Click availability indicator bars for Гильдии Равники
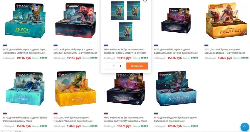Image resolution: width=250 pixels, height=132 pixels. pos(94,126)
